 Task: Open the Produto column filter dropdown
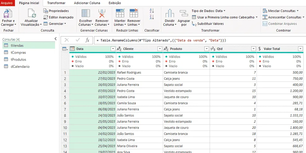coord(207,49)
